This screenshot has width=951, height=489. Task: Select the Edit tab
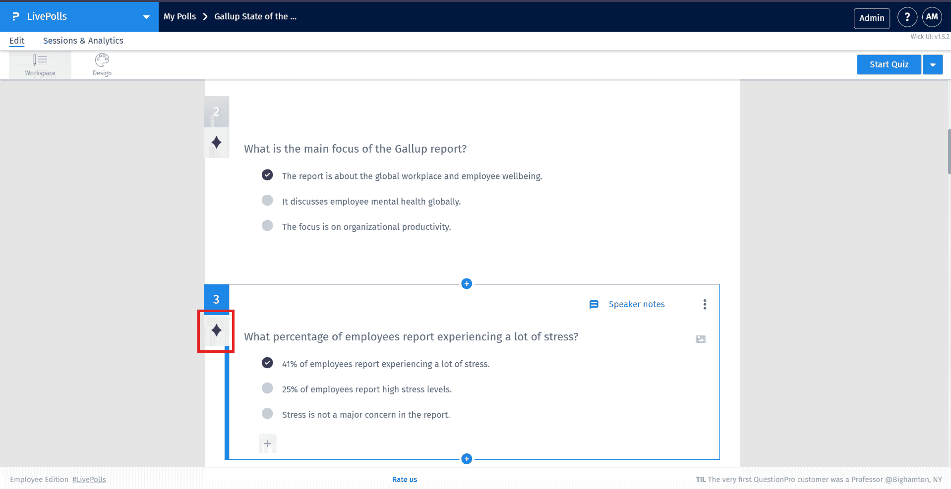click(17, 41)
